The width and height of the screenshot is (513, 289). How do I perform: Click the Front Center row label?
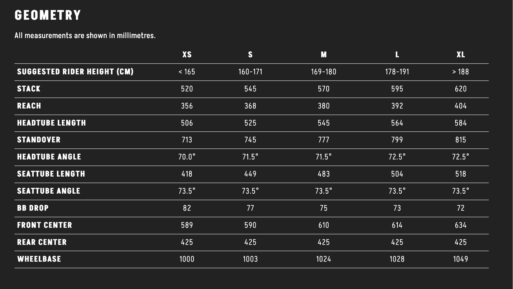[45, 225]
